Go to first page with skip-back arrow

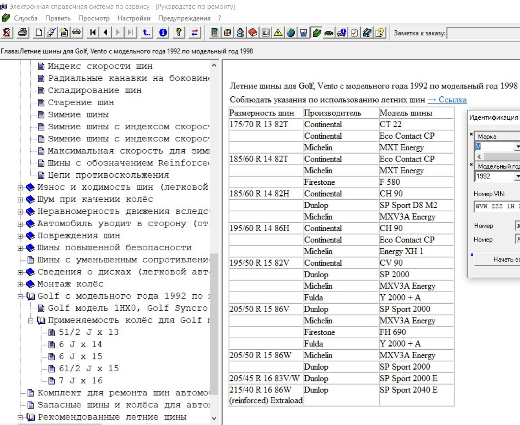click(x=93, y=33)
